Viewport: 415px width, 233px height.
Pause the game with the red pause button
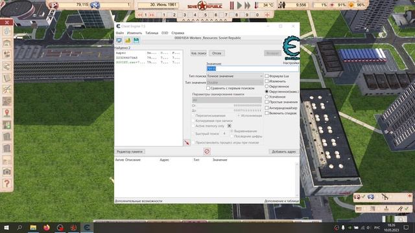[x=232, y=5]
